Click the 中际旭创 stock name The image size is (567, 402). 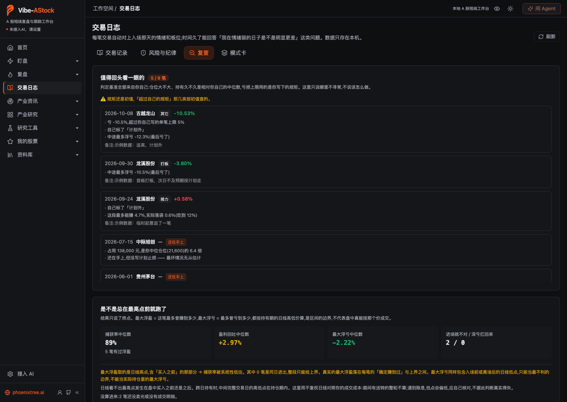coord(146,242)
